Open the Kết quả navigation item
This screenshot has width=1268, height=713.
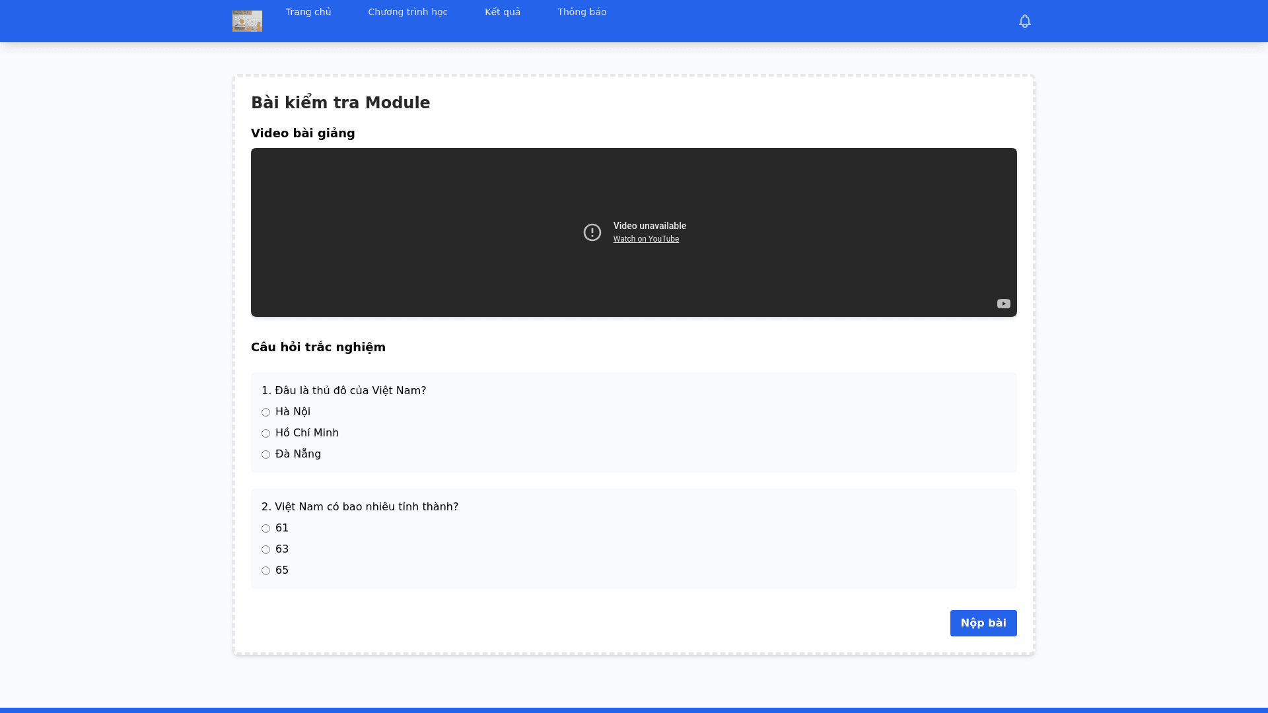pos(503,12)
